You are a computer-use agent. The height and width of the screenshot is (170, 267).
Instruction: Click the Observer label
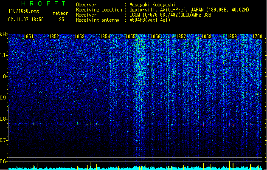86,5
